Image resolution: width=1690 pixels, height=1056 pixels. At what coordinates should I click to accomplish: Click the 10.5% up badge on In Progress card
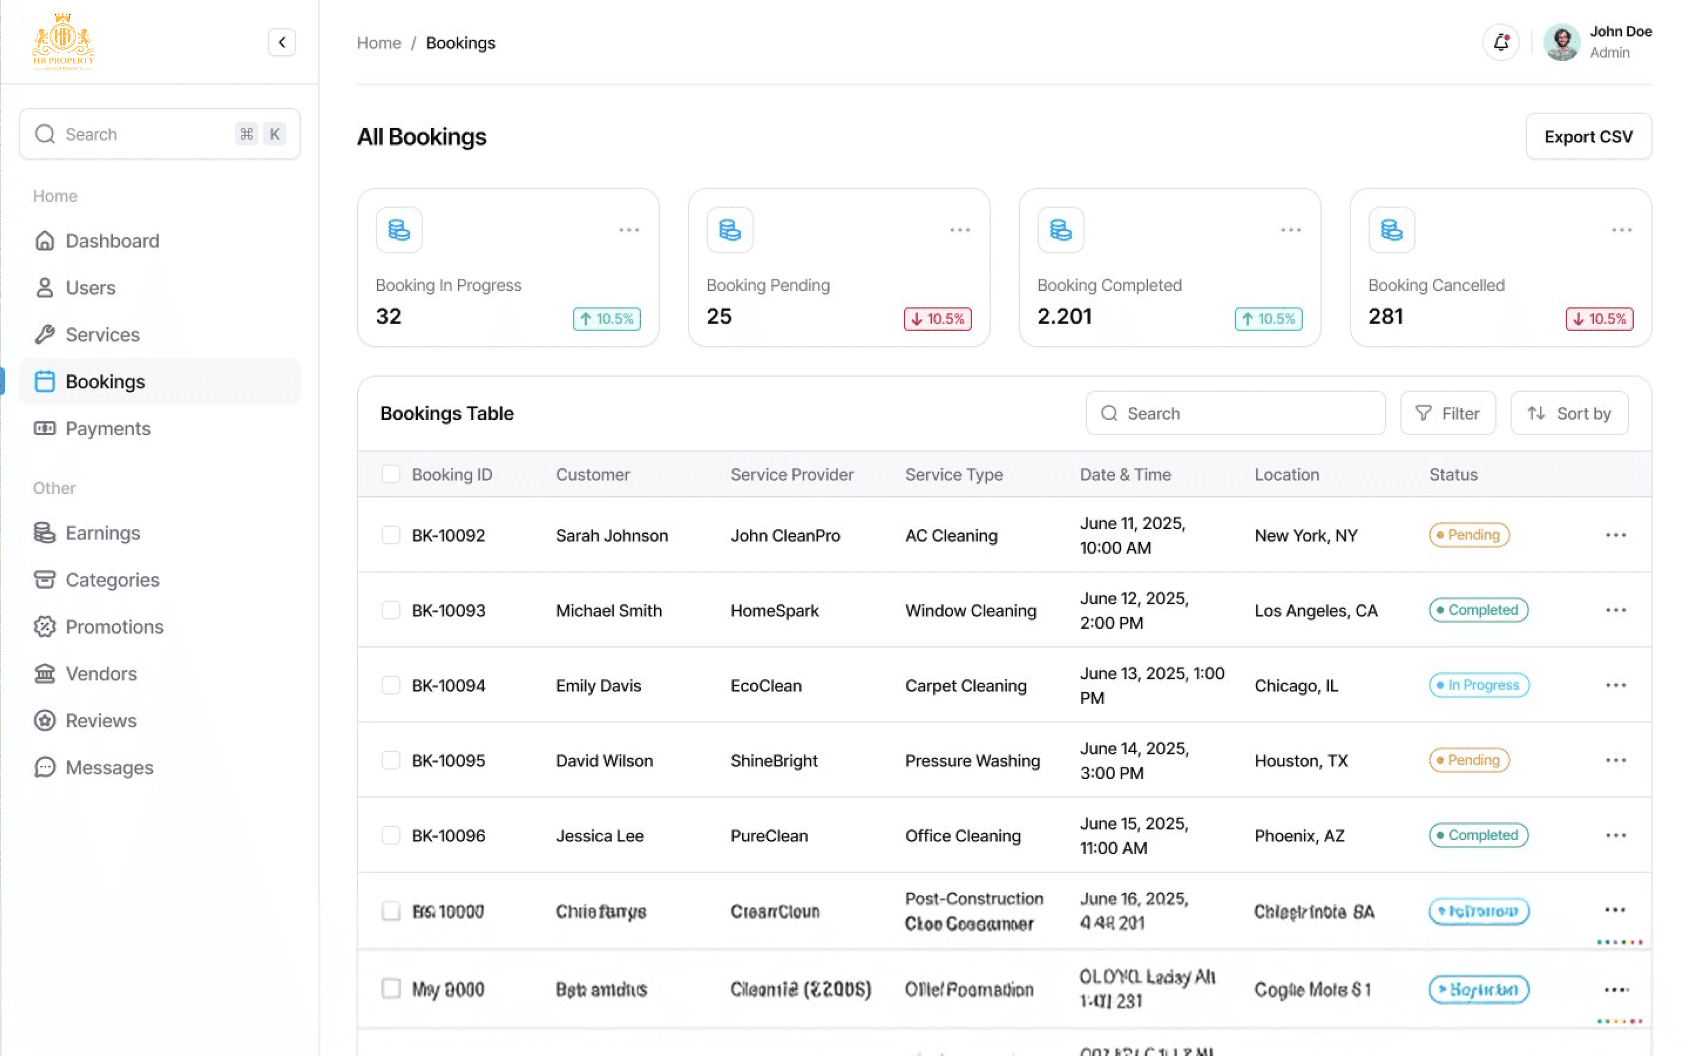[x=607, y=319]
